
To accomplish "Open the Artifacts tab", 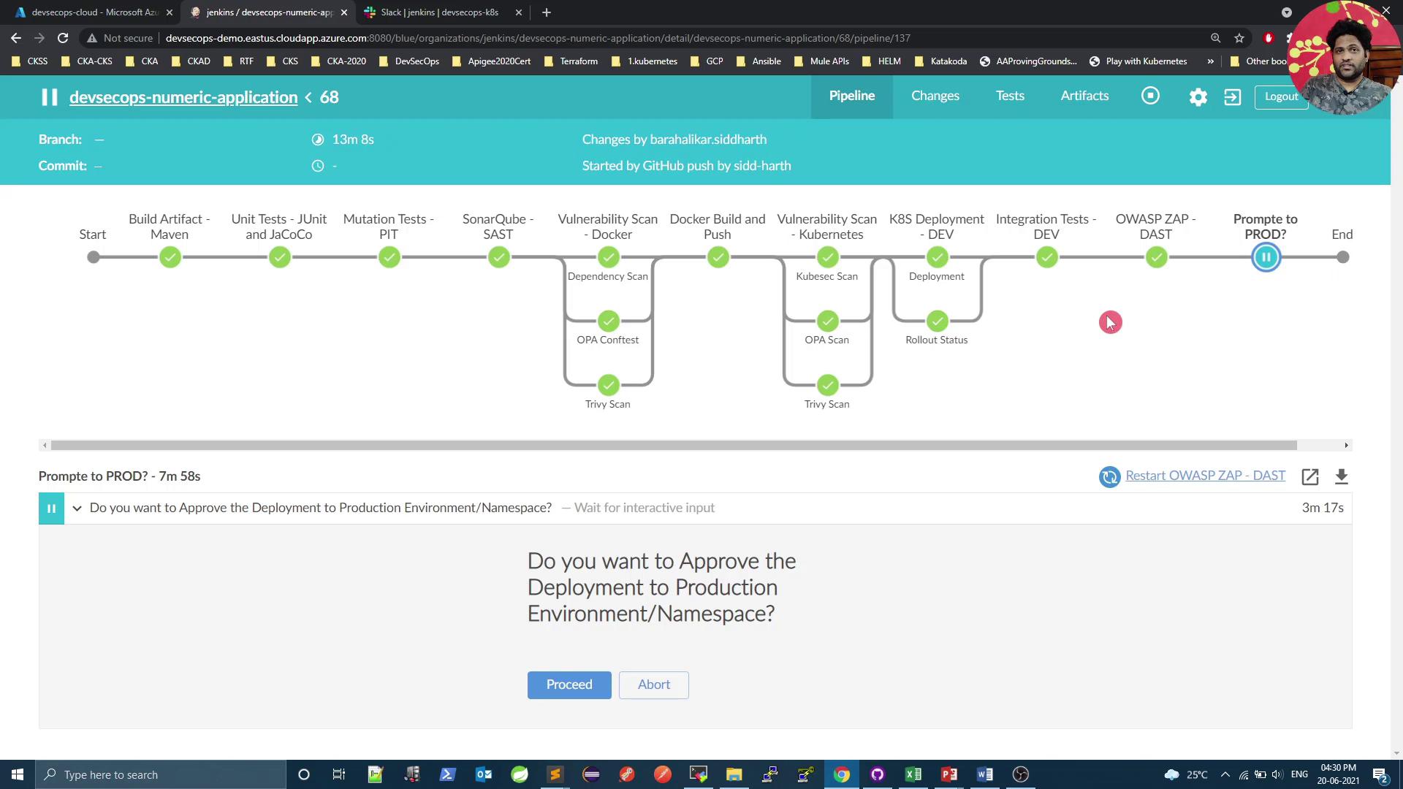I will click(1084, 96).
